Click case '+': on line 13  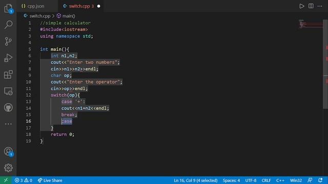click(x=73, y=102)
